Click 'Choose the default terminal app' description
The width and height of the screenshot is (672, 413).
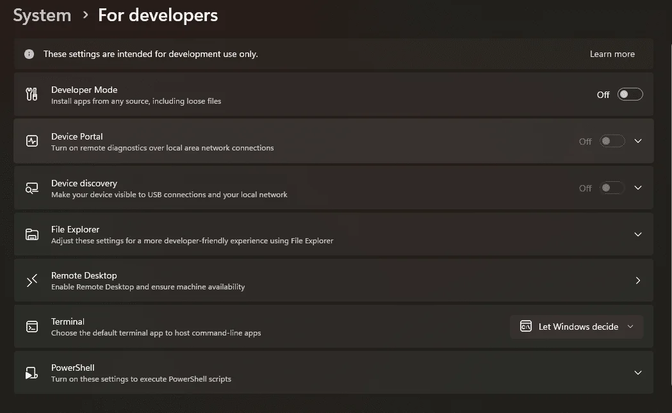[x=156, y=333]
